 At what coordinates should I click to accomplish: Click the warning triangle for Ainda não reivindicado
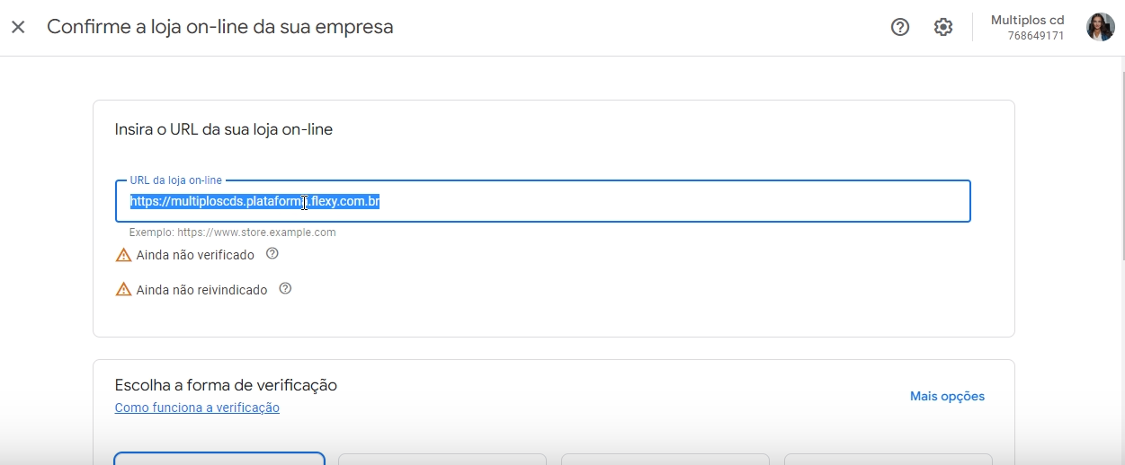[123, 290]
